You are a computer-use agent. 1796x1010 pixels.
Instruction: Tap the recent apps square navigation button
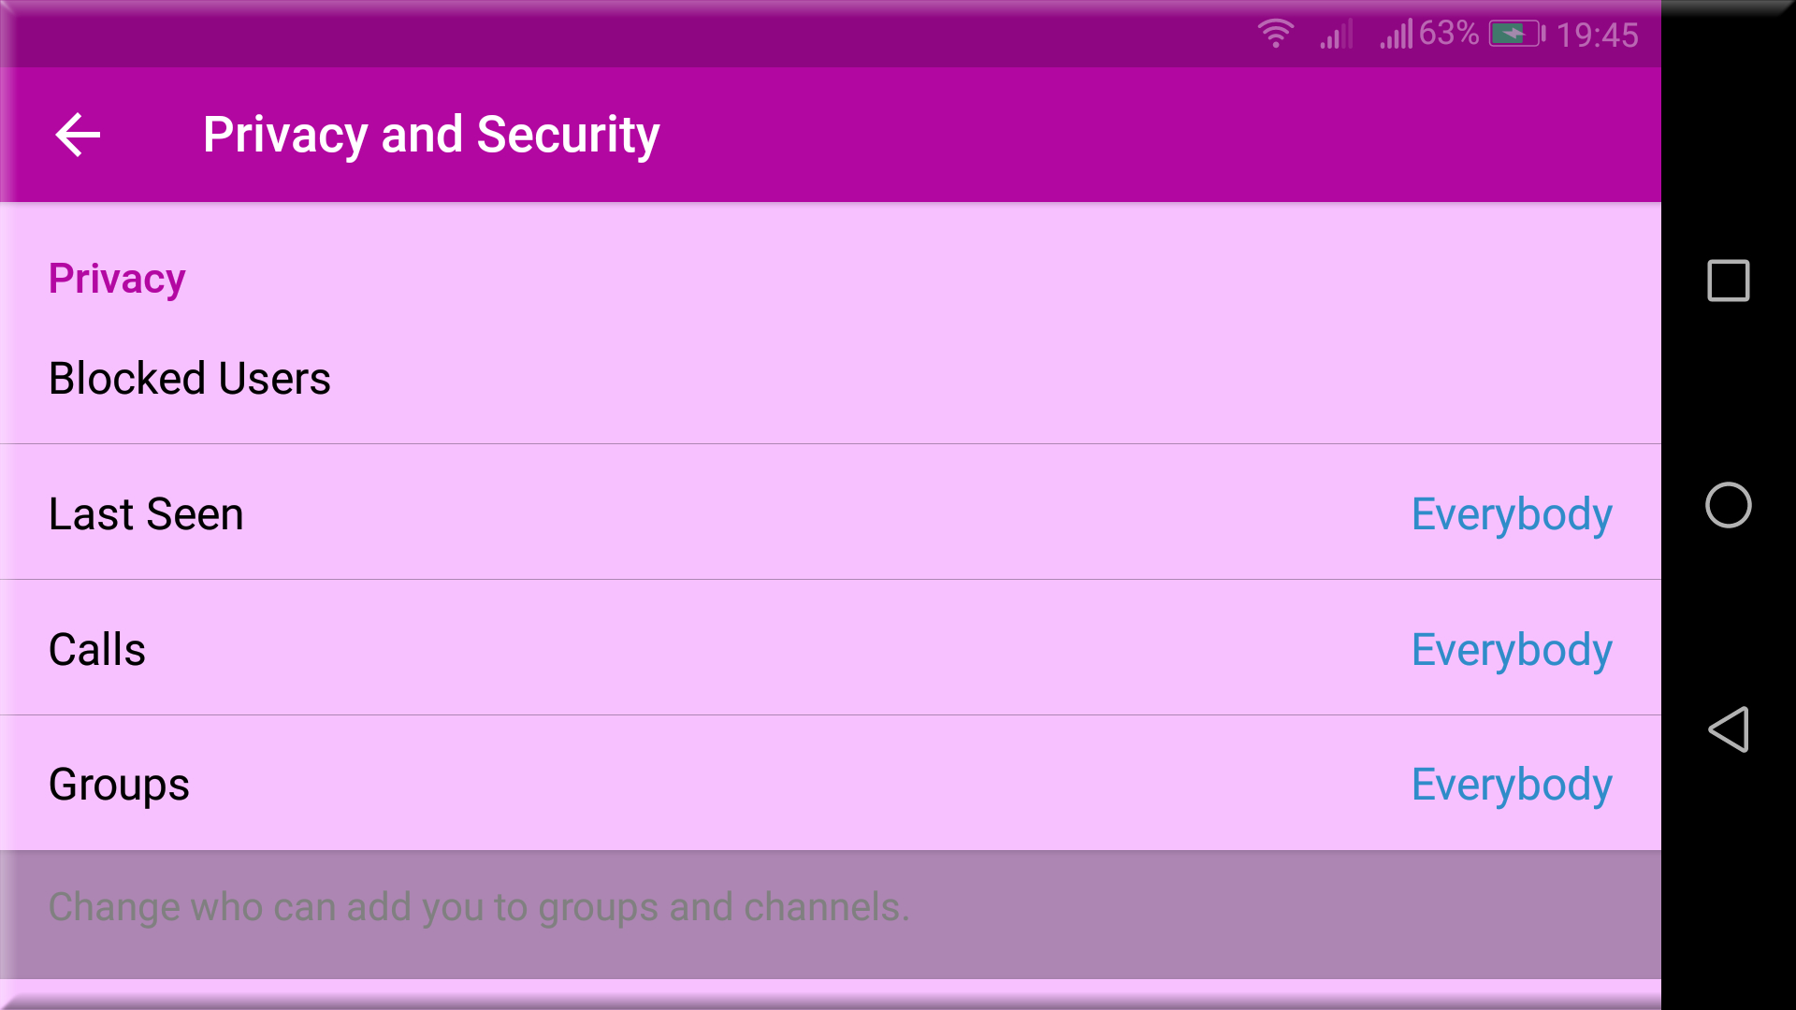tap(1728, 280)
